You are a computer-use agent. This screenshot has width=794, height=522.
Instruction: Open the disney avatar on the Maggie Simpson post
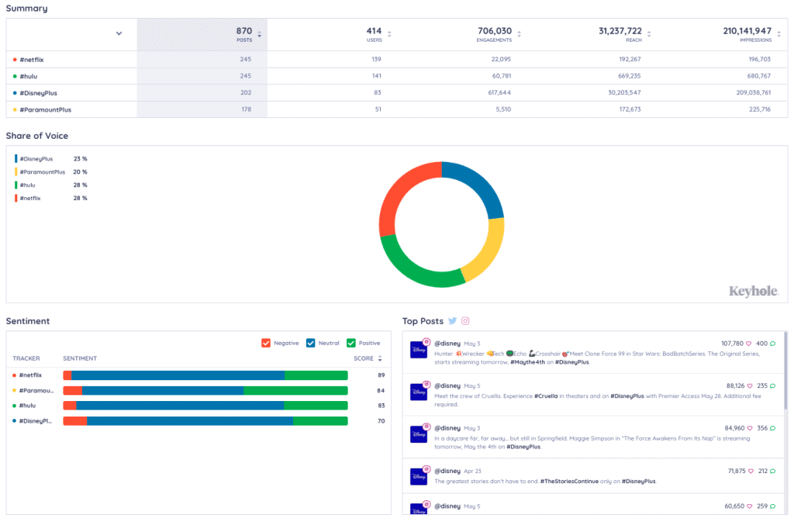coord(419,434)
